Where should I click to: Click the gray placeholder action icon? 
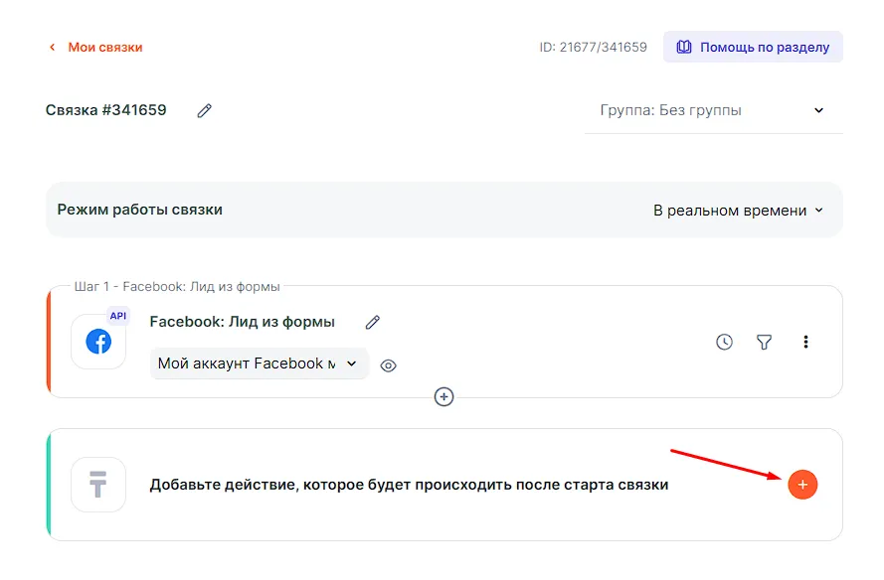[98, 485]
